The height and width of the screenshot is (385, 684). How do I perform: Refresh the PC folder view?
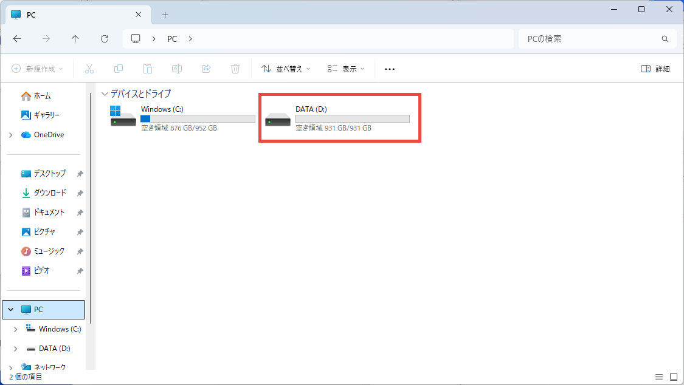click(x=105, y=39)
